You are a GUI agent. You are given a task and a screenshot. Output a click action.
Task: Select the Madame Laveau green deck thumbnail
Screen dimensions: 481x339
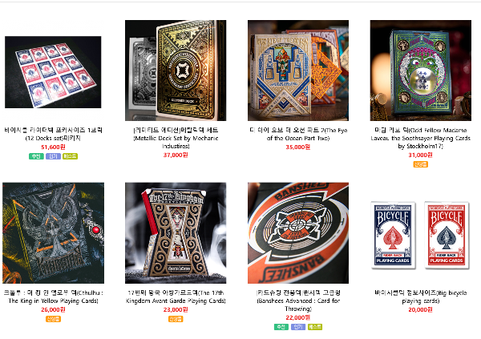click(421, 71)
